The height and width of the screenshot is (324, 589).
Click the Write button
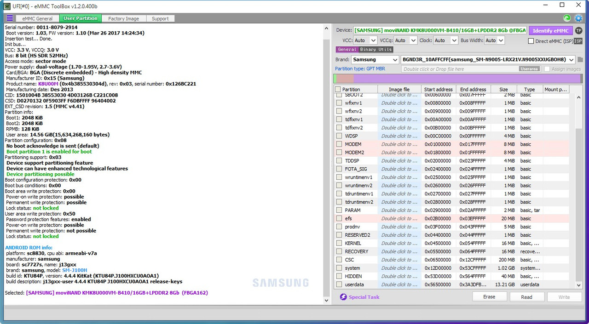[564, 297]
